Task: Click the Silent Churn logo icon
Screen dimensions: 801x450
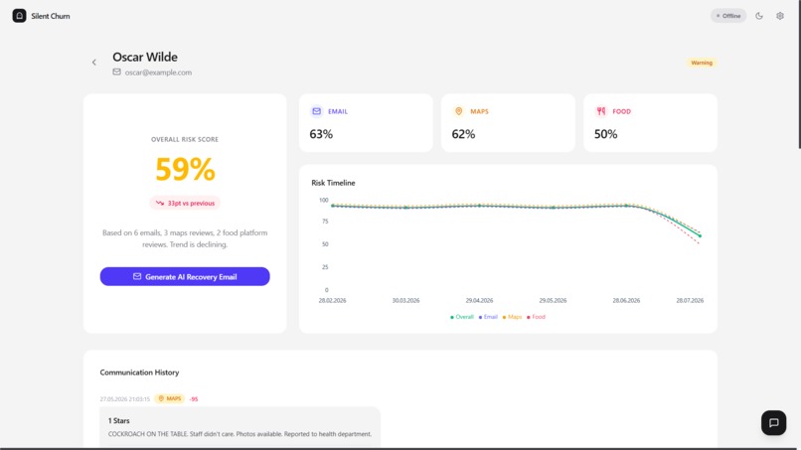Action: tap(20, 16)
